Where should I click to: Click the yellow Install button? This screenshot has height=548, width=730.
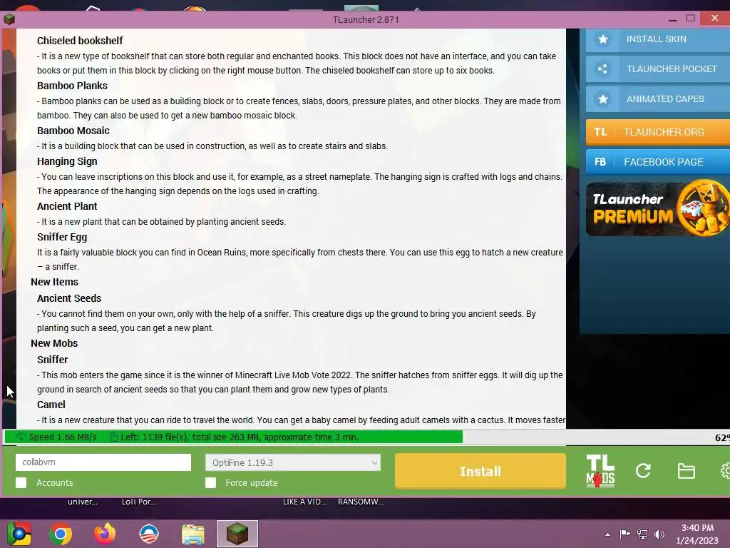pos(480,471)
